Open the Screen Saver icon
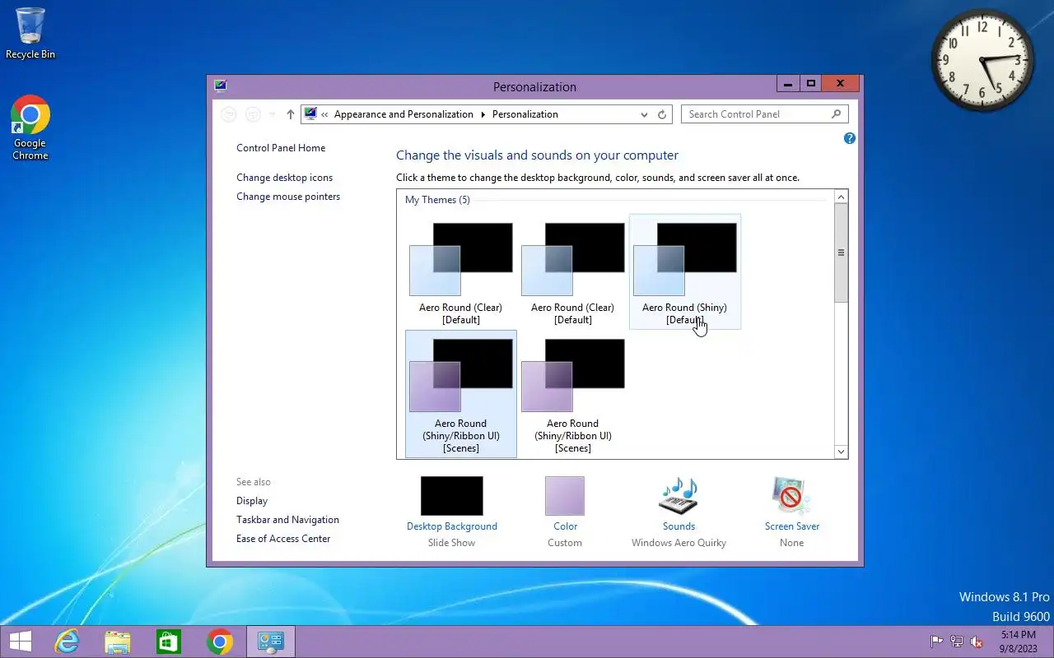The height and width of the screenshot is (658, 1054). click(x=791, y=496)
